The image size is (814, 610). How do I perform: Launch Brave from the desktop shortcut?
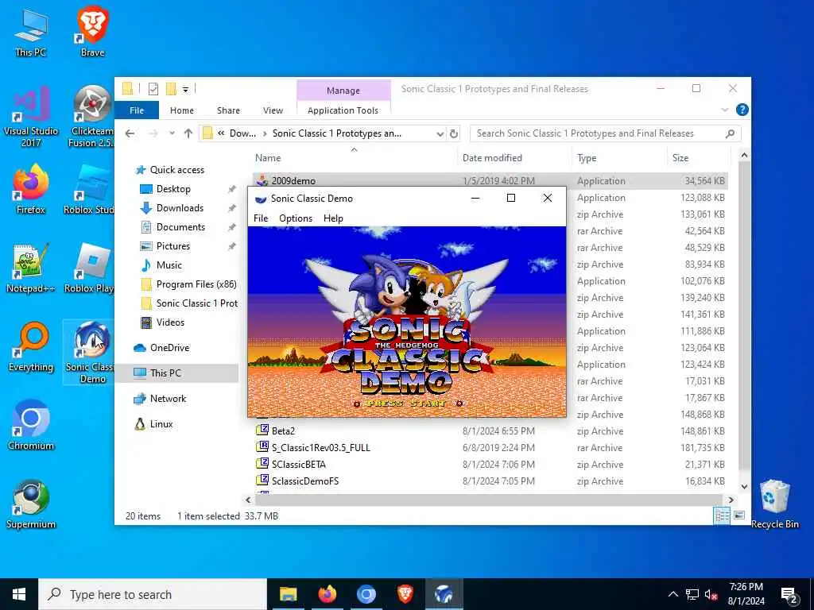coord(92,31)
